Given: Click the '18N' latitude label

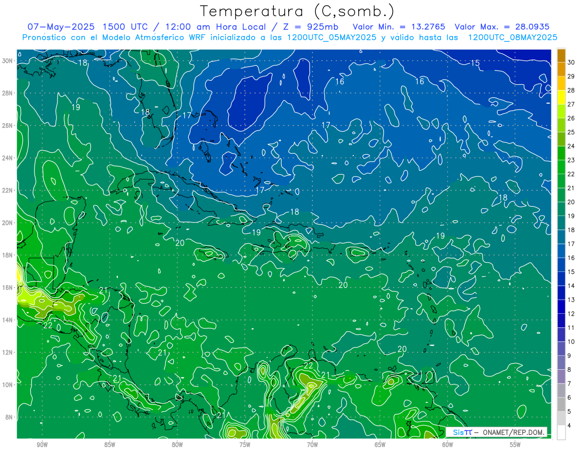Looking at the screenshot, I should 7,255.
